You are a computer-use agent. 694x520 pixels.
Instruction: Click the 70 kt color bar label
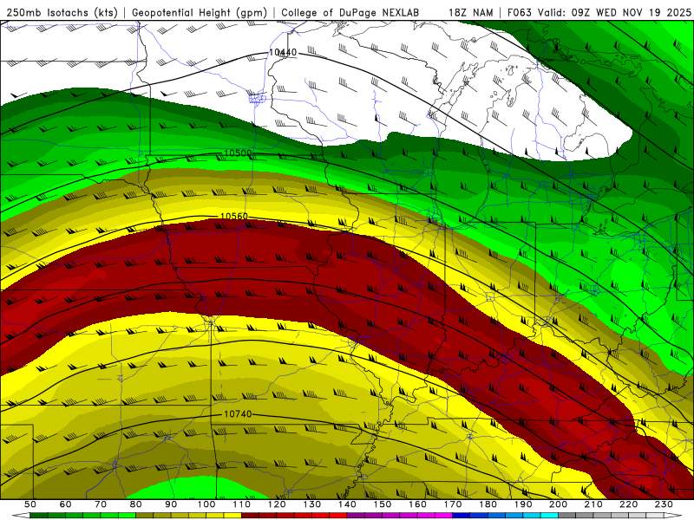coord(101,504)
